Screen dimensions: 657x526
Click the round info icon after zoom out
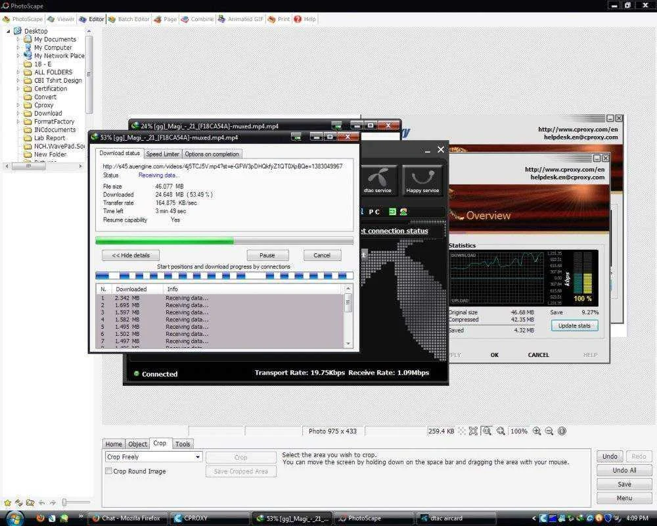[562, 431]
